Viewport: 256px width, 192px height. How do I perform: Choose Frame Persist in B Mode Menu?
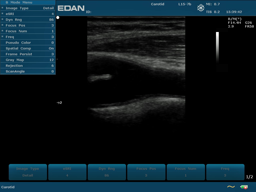pyautogui.click(x=28, y=54)
